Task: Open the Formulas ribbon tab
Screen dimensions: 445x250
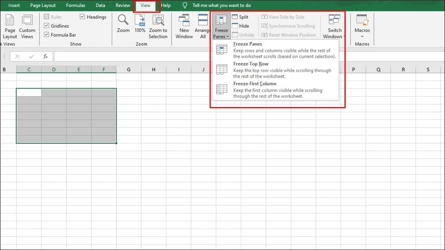Action: pyautogui.click(x=76, y=5)
